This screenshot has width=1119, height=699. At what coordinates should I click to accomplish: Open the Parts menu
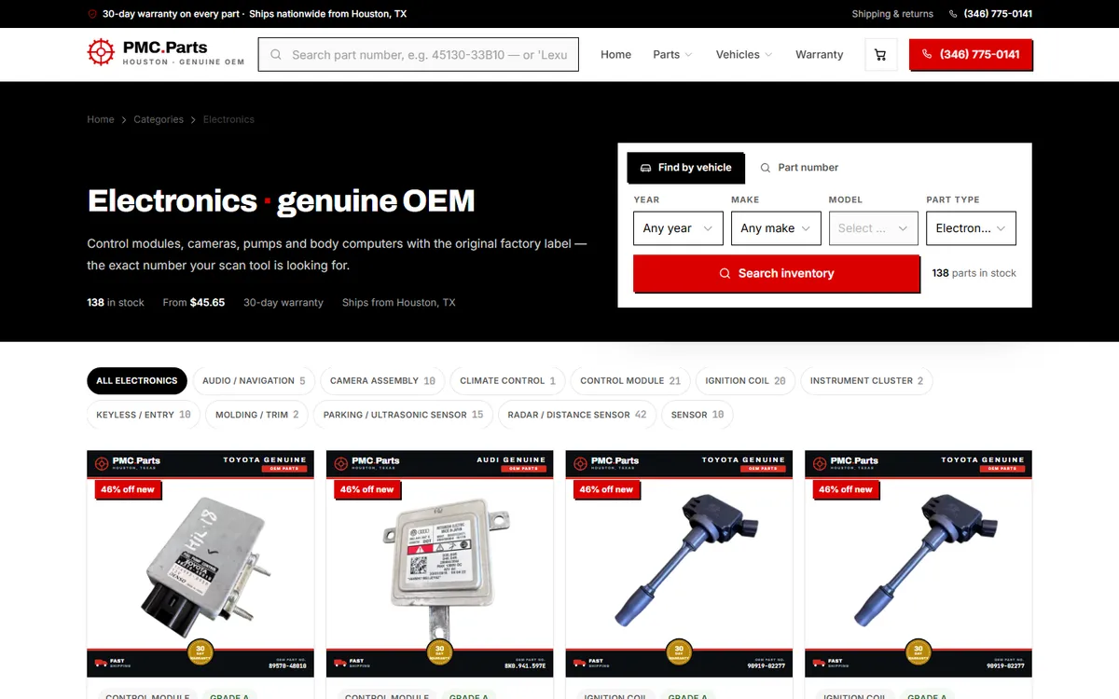click(x=672, y=55)
